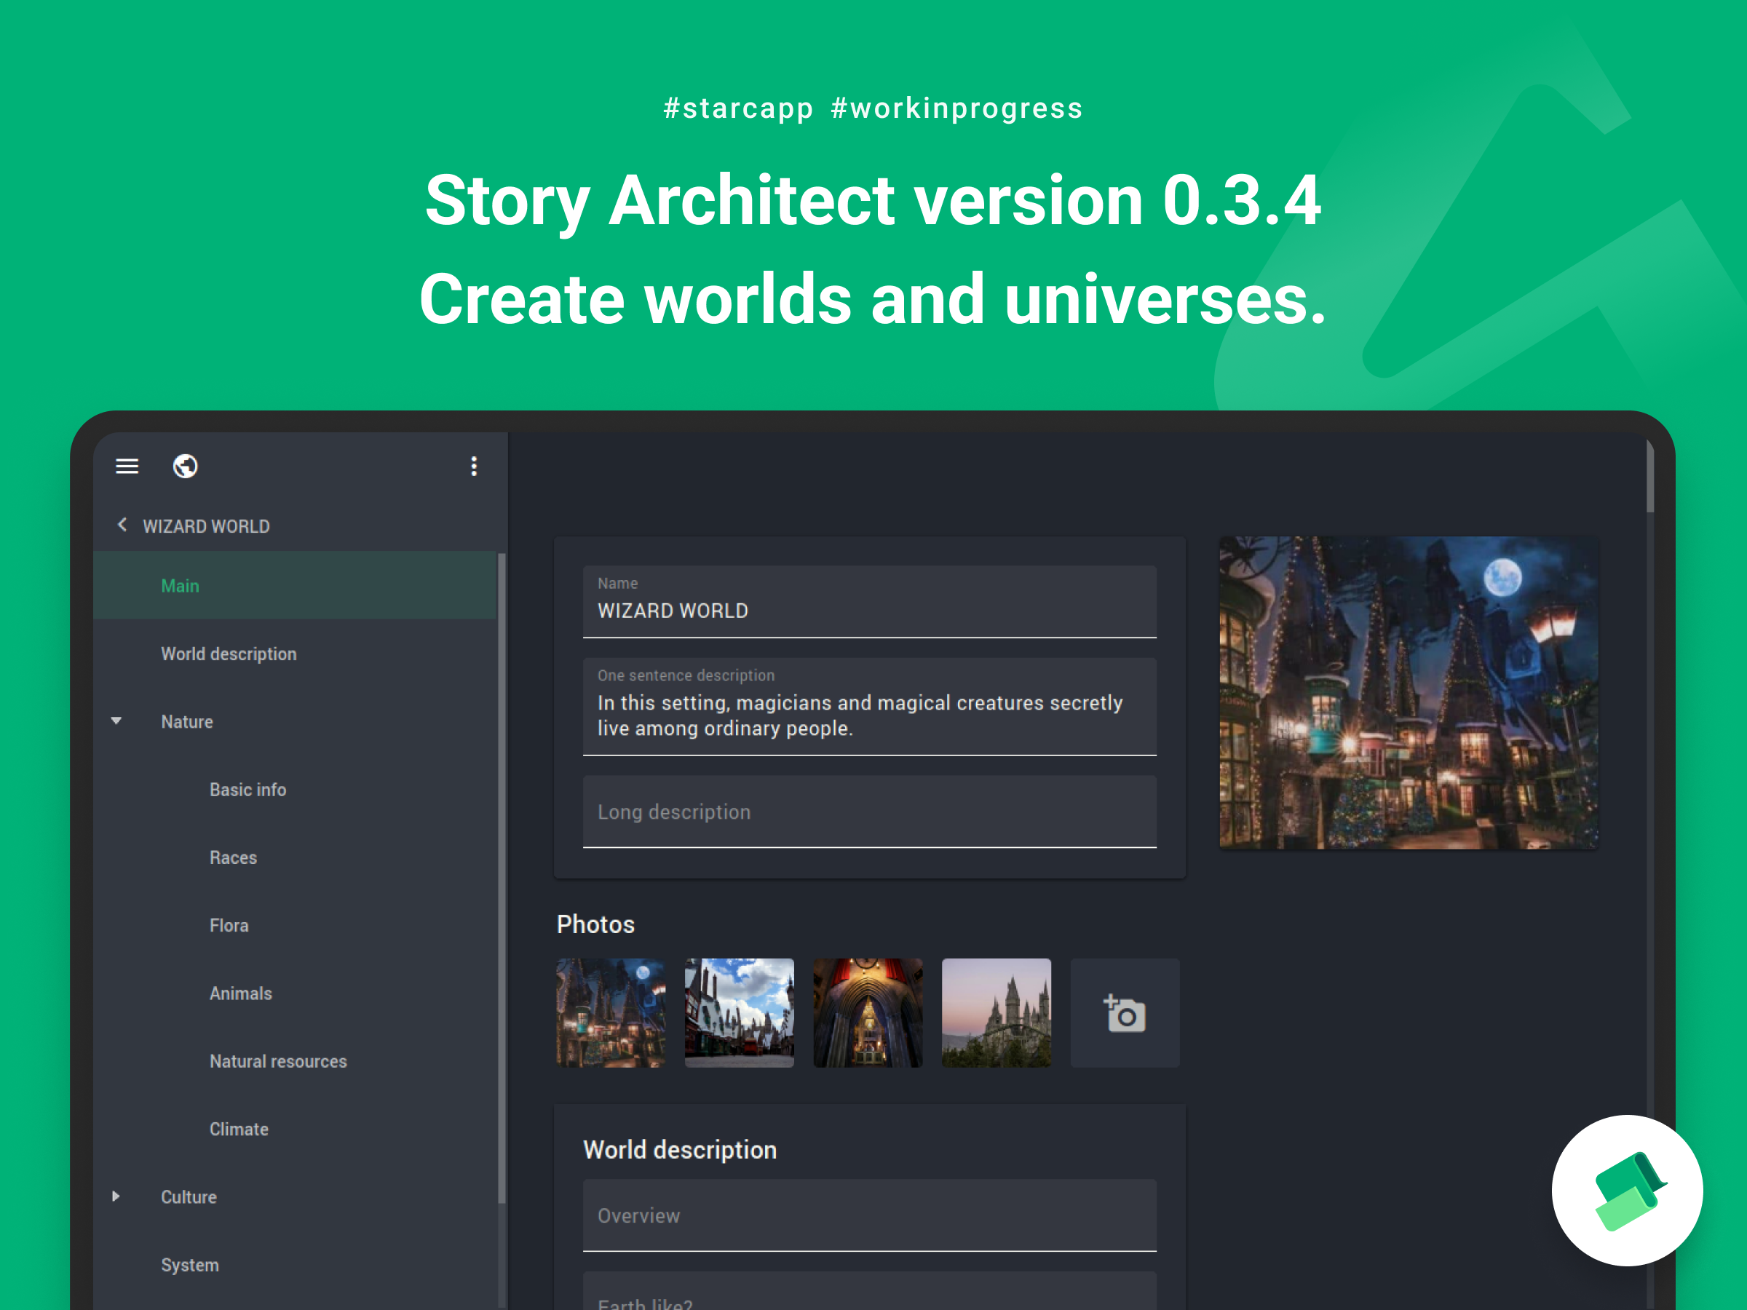Select the Main sidebar item
This screenshot has width=1747, height=1310.
click(295, 586)
